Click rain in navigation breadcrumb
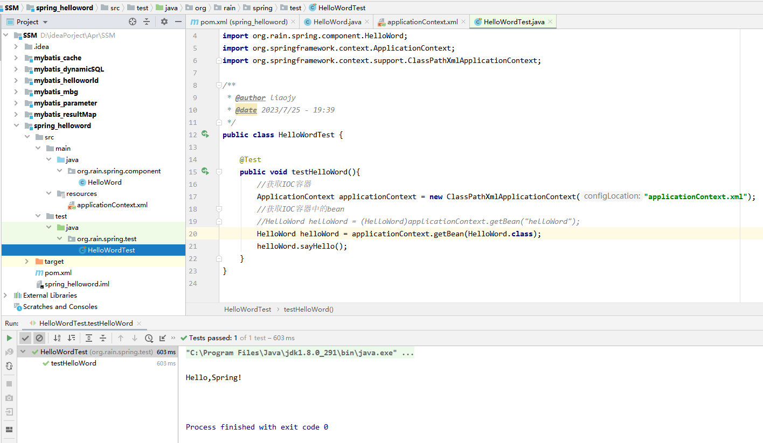Screen dimensions: 763x443 point(230,8)
